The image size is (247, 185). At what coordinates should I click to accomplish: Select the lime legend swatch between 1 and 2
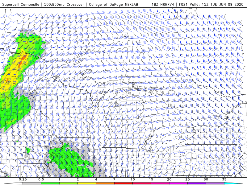coord(69,183)
